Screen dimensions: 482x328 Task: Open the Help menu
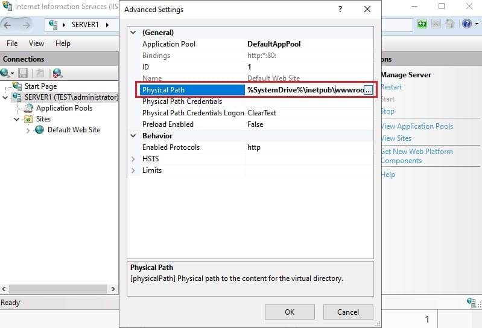point(63,43)
